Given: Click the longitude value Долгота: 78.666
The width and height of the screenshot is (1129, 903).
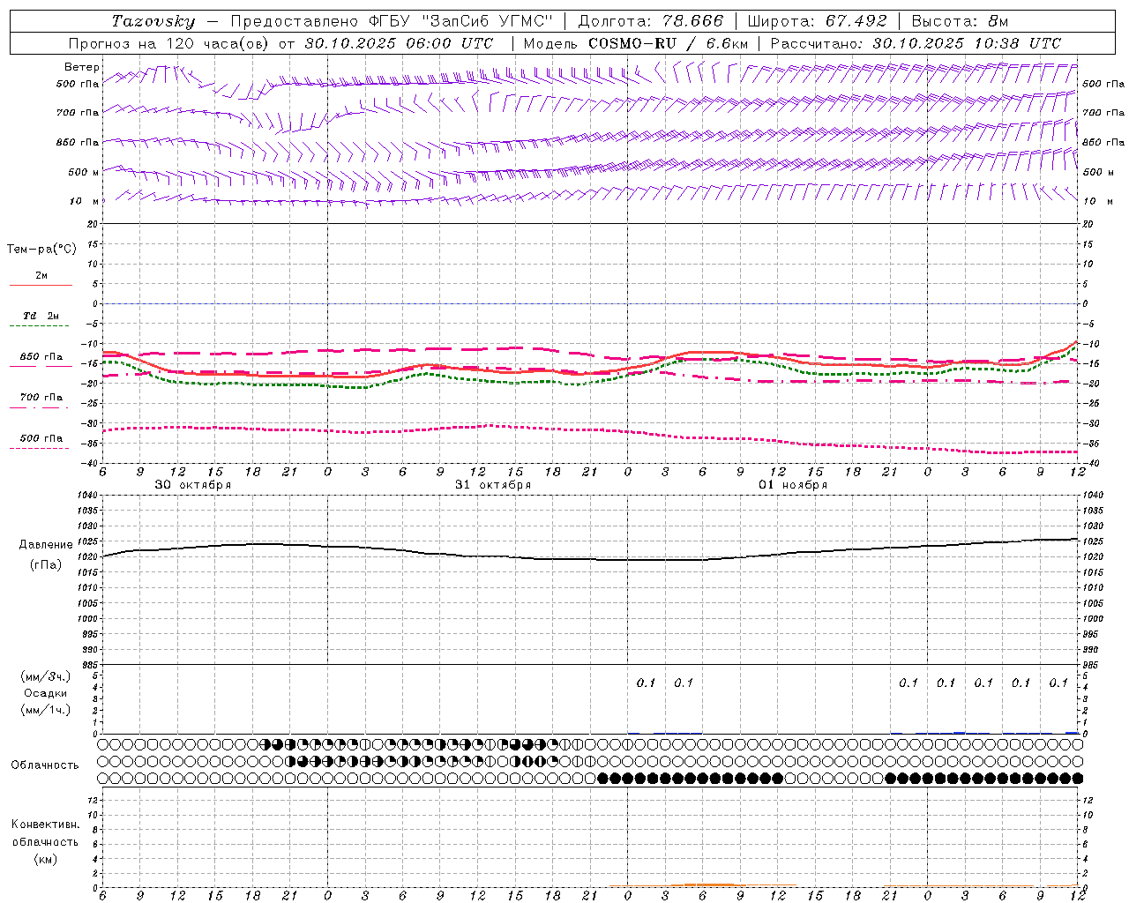Looking at the screenshot, I should [x=650, y=21].
